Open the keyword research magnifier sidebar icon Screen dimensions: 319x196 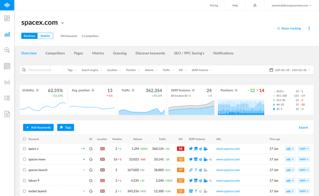[x=7, y=50]
